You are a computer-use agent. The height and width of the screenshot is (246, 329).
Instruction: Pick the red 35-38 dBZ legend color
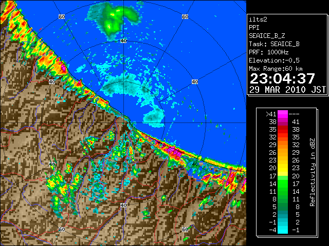point(283,130)
